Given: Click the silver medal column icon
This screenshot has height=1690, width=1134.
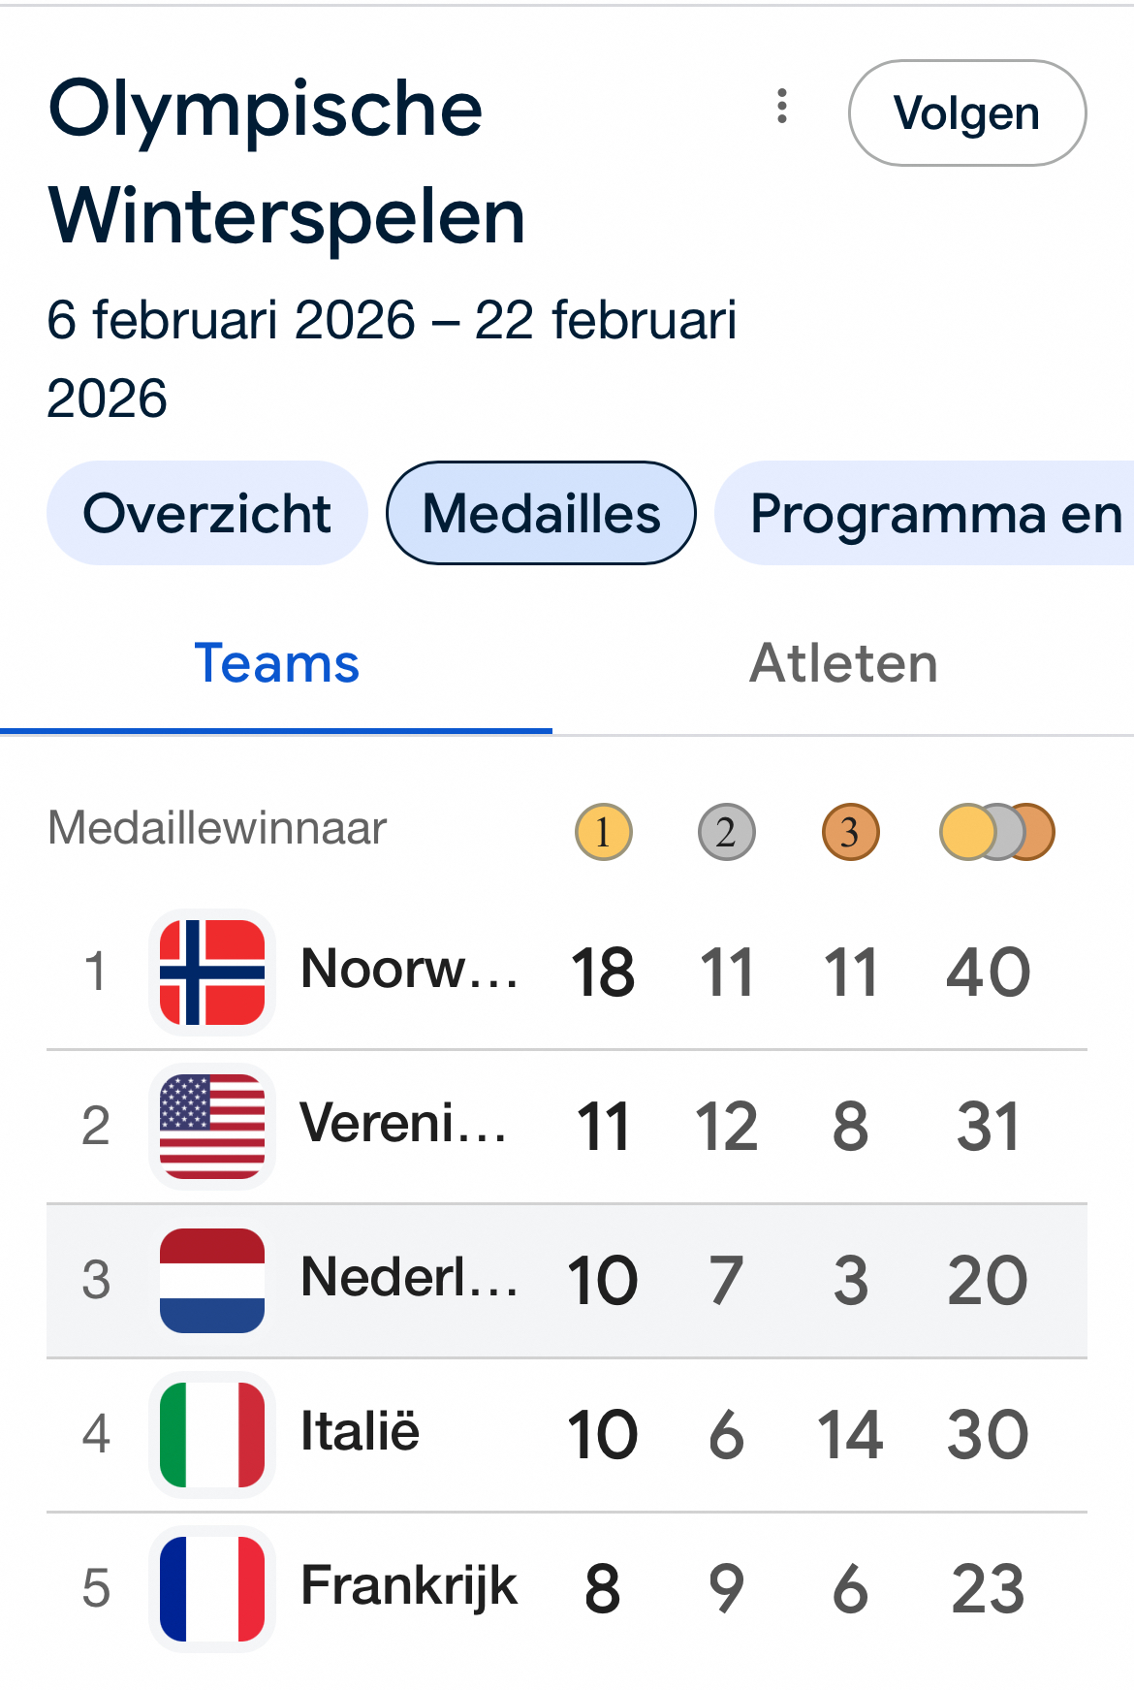Looking at the screenshot, I should tap(726, 832).
